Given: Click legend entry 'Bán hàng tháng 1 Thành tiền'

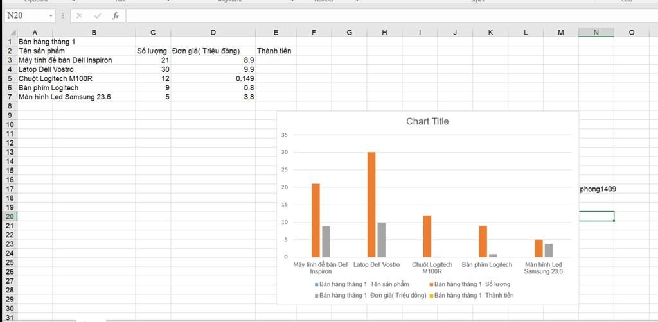Looking at the screenshot, I should 472,295.
